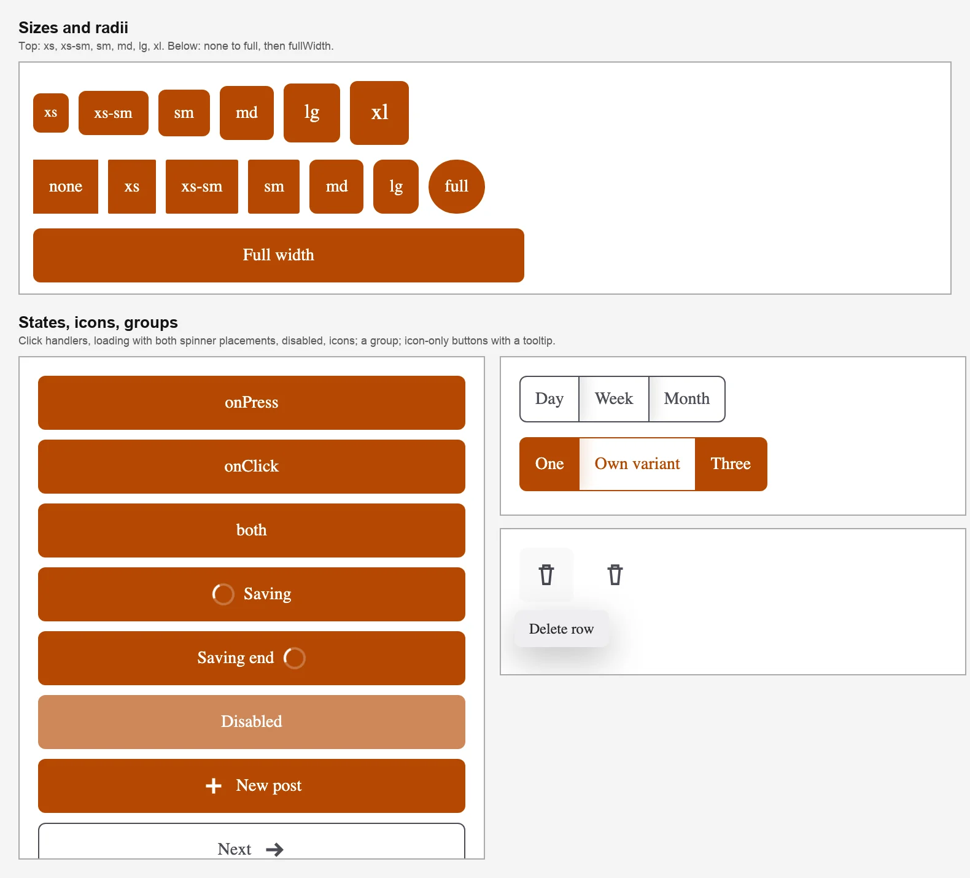Click the xs-sm radius button in second row
Image resolution: width=970 pixels, height=878 pixels.
(202, 187)
